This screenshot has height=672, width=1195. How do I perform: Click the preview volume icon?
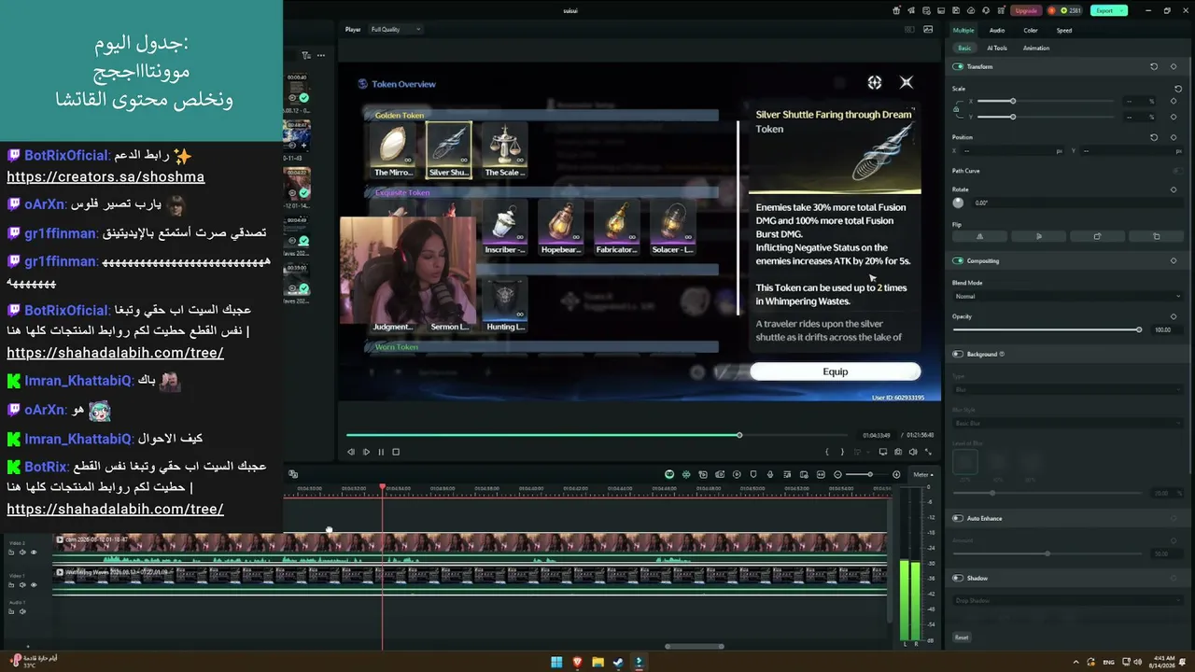(x=913, y=452)
